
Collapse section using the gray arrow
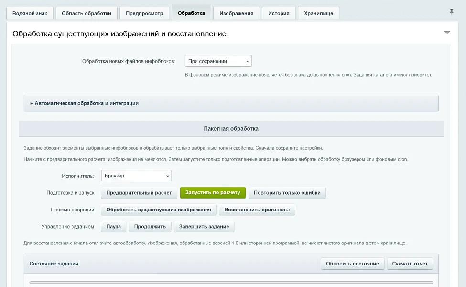(447, 33)
